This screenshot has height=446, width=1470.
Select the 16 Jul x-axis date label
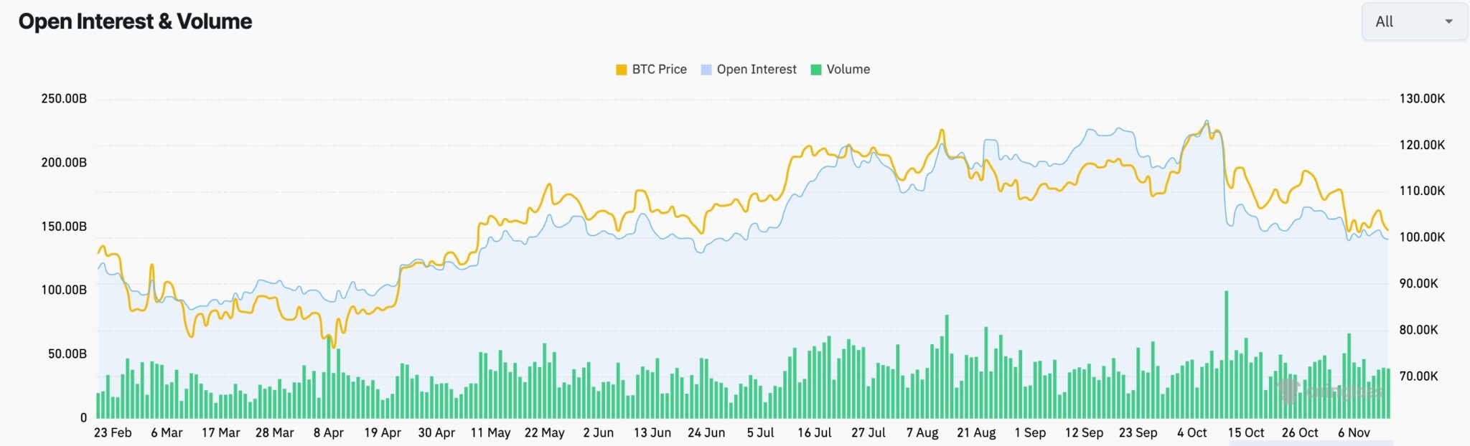(x=814, y=433)
